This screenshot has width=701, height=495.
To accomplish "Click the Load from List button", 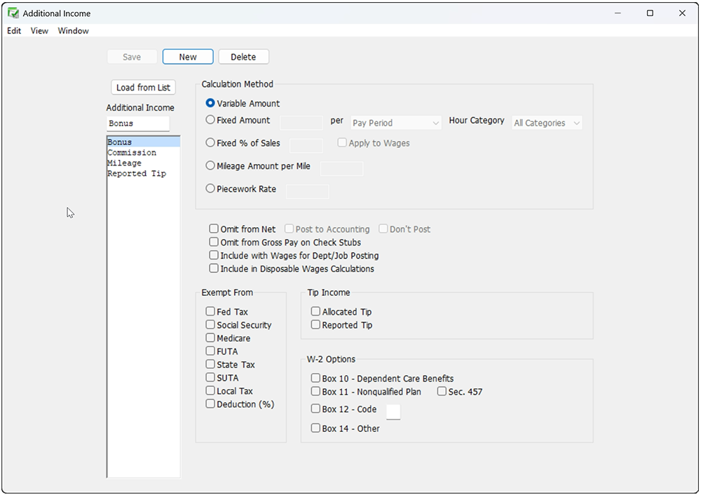I will (143, 87).
